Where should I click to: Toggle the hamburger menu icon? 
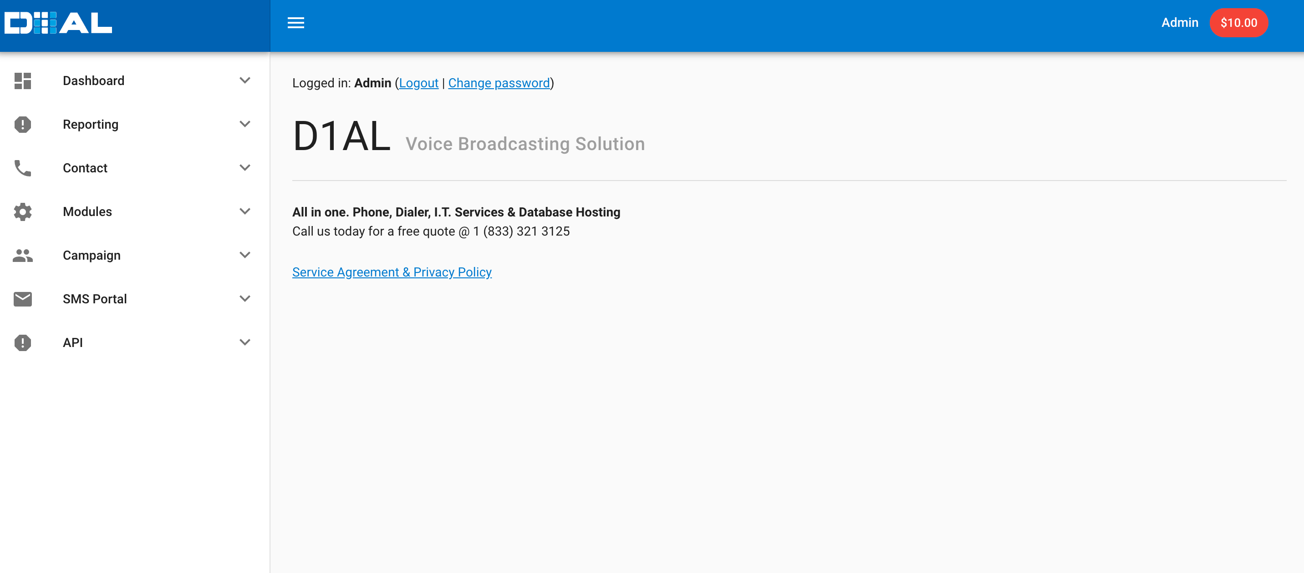pos(295,23)
